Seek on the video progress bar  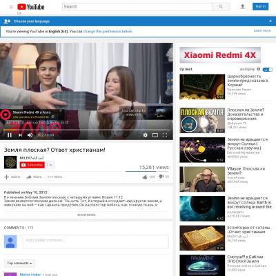(x=86, y=130)
